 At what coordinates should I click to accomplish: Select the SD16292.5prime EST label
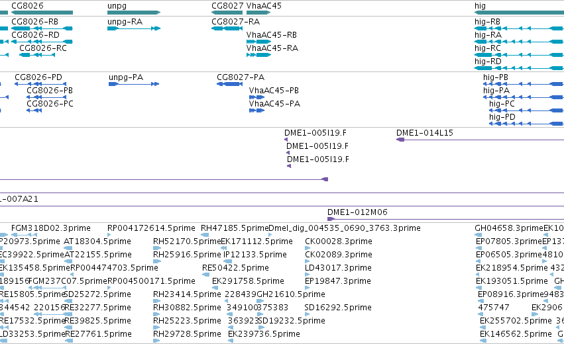[338, 308]
